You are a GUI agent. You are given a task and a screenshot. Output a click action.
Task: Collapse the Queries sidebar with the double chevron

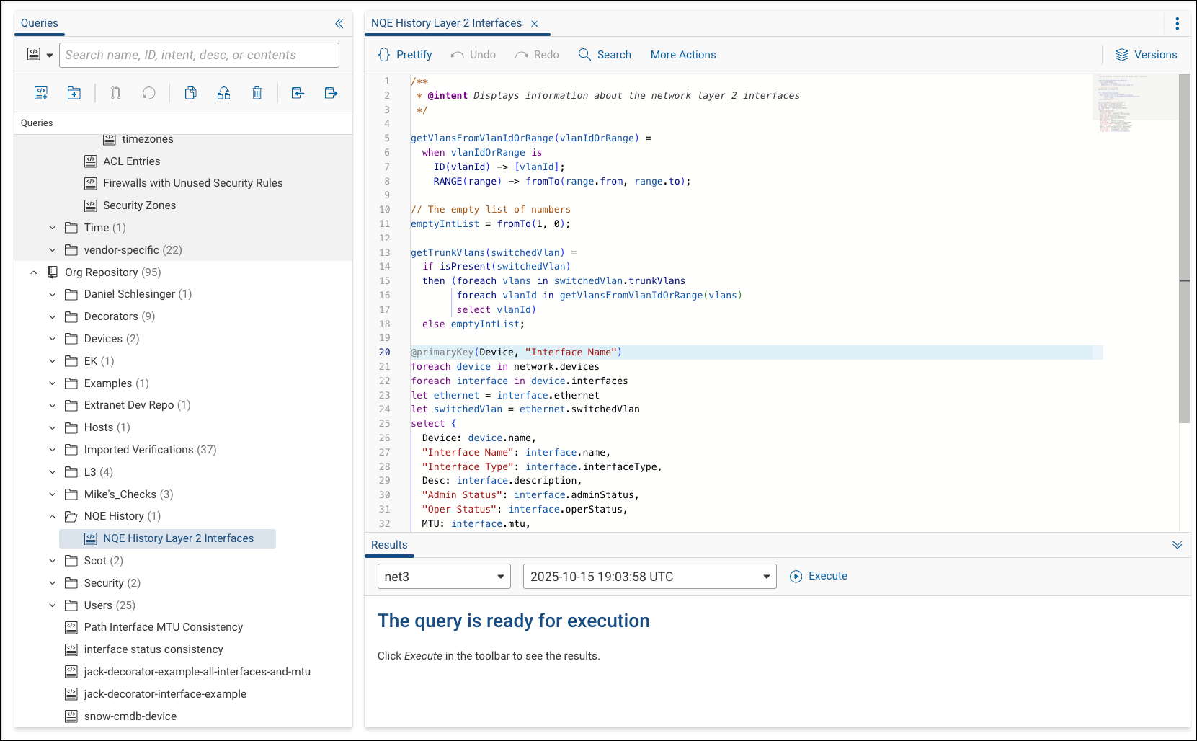339,23
